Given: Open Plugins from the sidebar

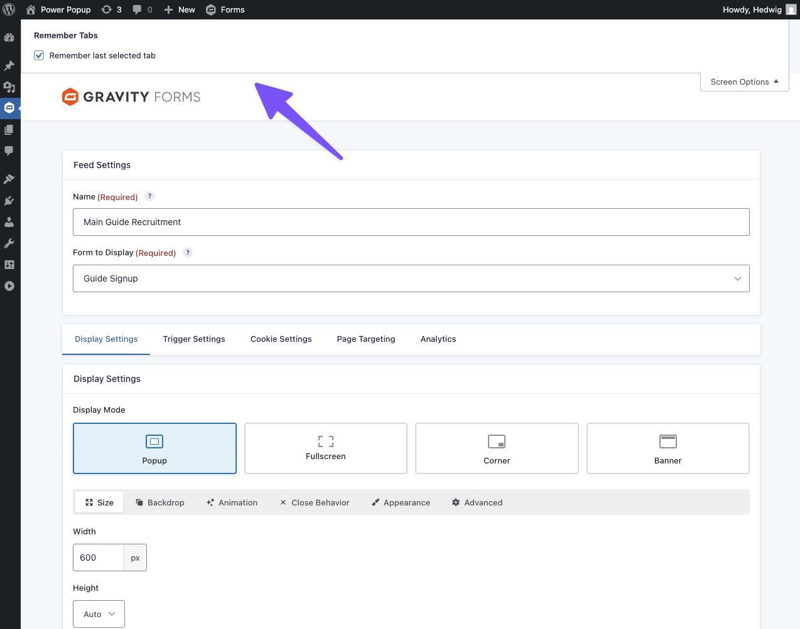Looking at the screenshot, I should click(9, 201).
